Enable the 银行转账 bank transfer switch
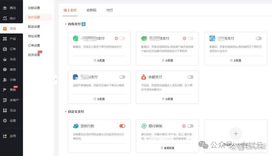 pyautogui.click(x=190, y=126)
